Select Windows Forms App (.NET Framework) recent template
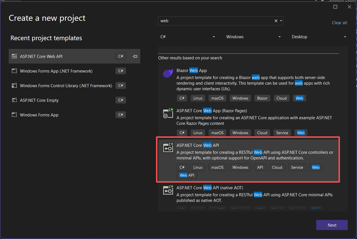Viewport: 357px width, 239px height. click(x=74, y=71)
